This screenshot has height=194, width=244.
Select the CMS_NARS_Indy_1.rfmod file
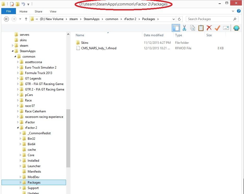click(x=99, y=48)
